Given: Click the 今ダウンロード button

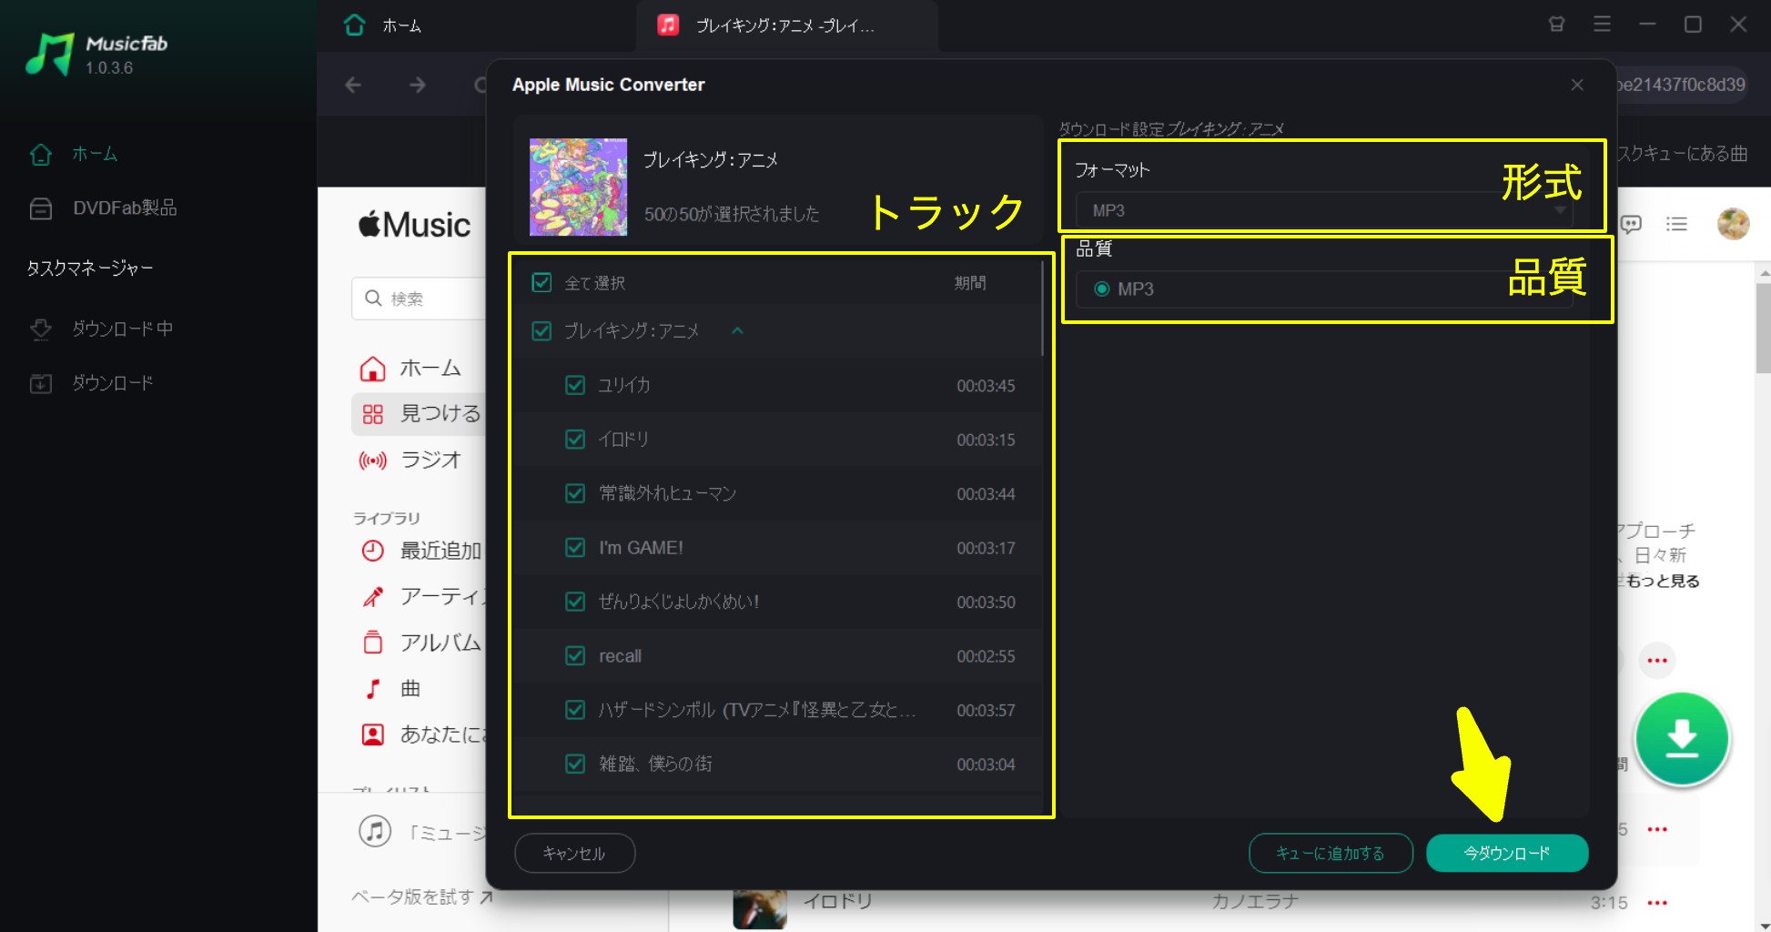Looking at the screenshot, I should (1507, 853).
